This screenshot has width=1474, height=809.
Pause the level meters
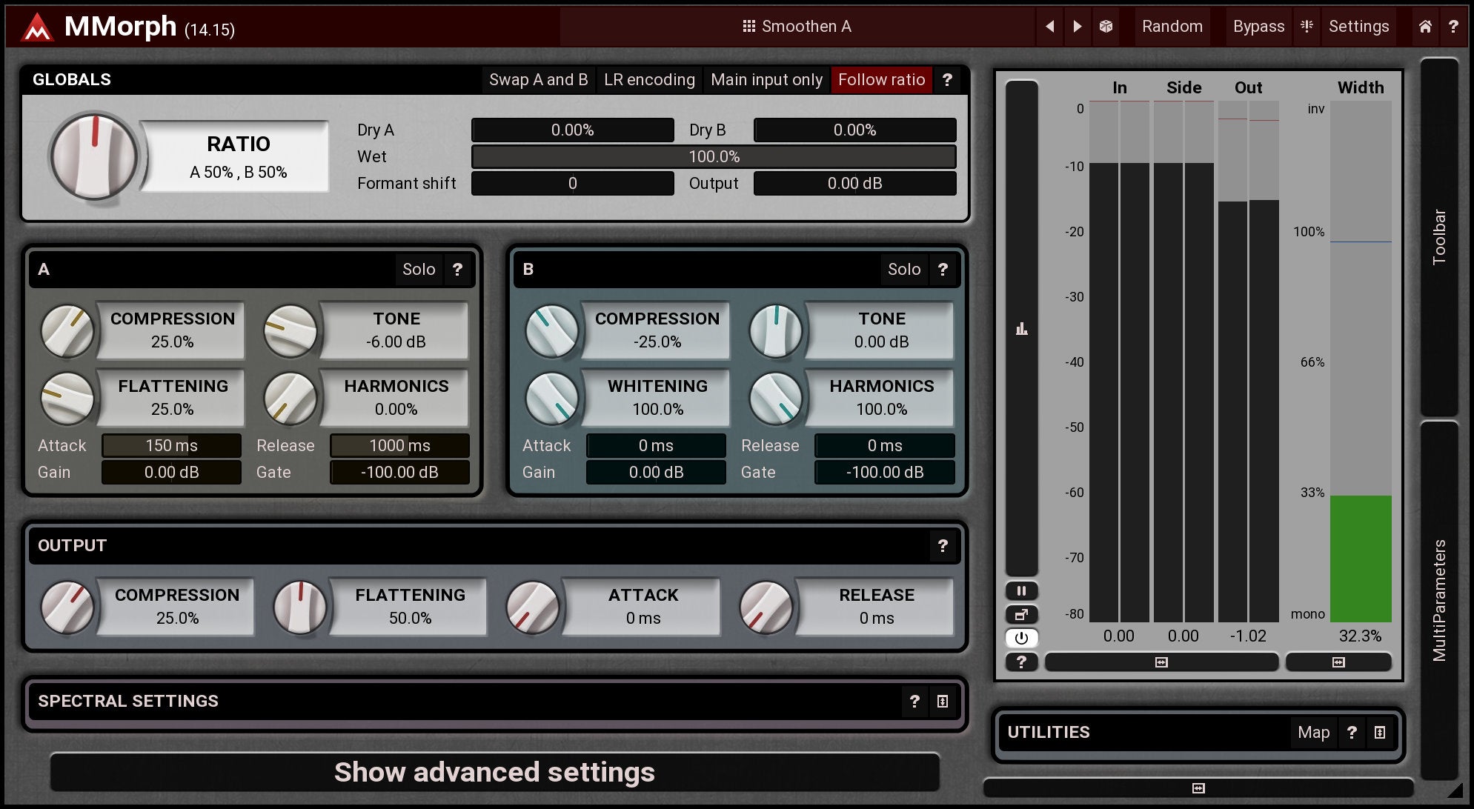click(1021, 590)
